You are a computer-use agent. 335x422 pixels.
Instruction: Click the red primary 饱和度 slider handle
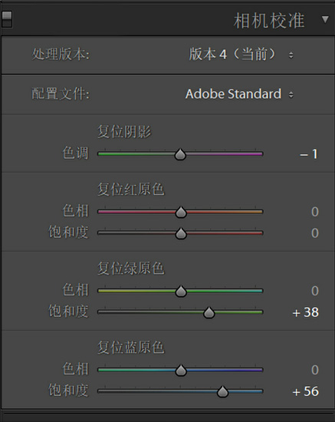[x=181, y=233]
